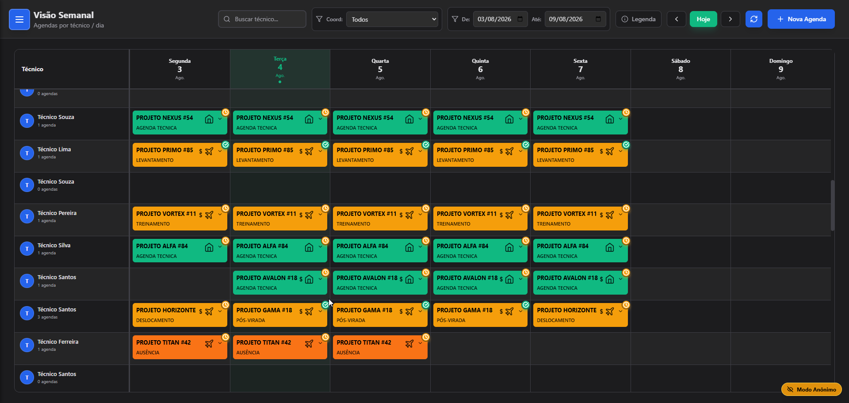Select Terça 4 column header
This screenshot has height=403, width=849.
280,69
